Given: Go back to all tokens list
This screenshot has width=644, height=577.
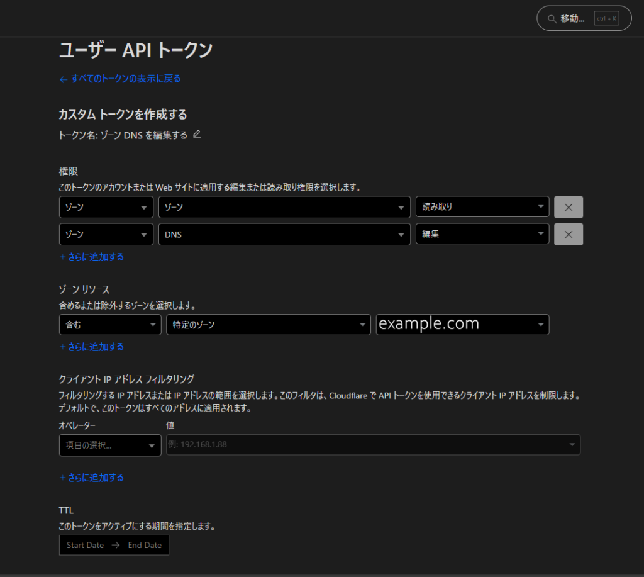Looking at the screenshot, I should (120, 79).
